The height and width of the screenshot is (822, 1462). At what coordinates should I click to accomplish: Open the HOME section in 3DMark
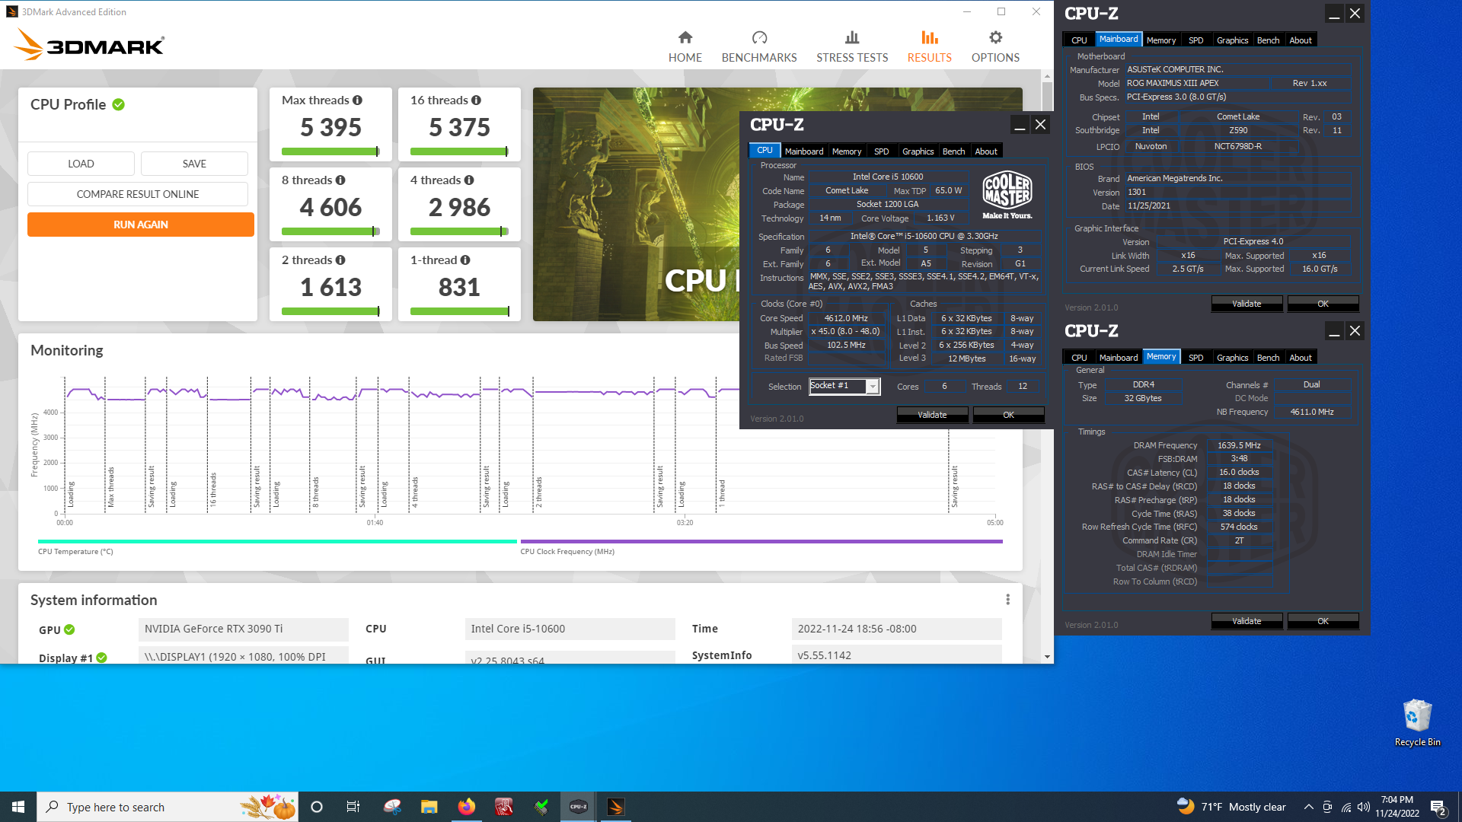[685, 46]
